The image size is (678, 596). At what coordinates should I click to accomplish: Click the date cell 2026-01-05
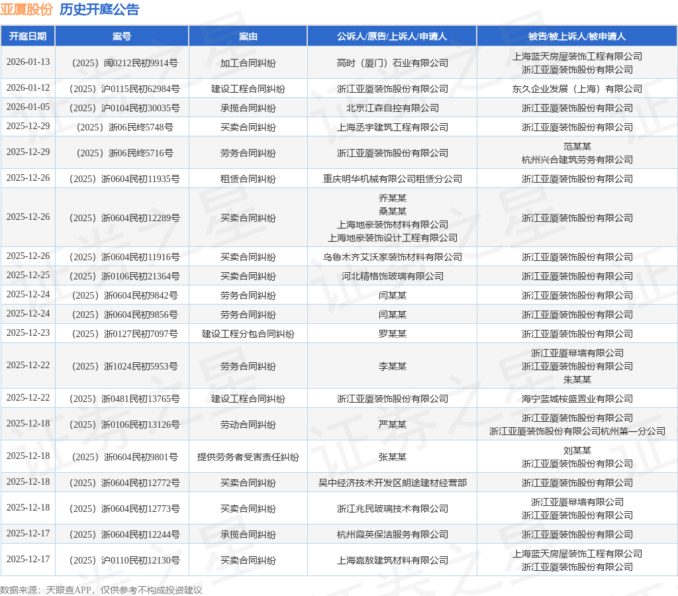[x=28, y=107]
